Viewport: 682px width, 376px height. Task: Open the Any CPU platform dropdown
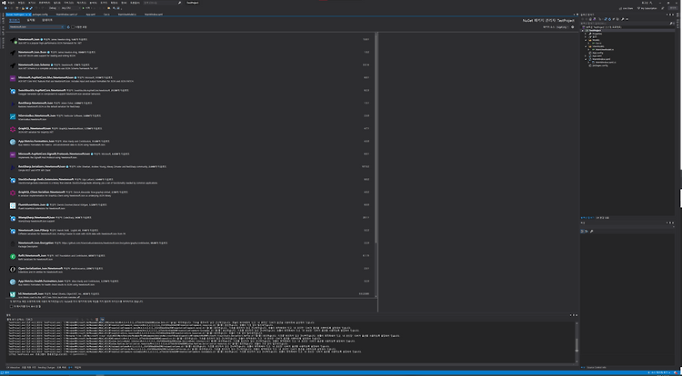(71, 8)
